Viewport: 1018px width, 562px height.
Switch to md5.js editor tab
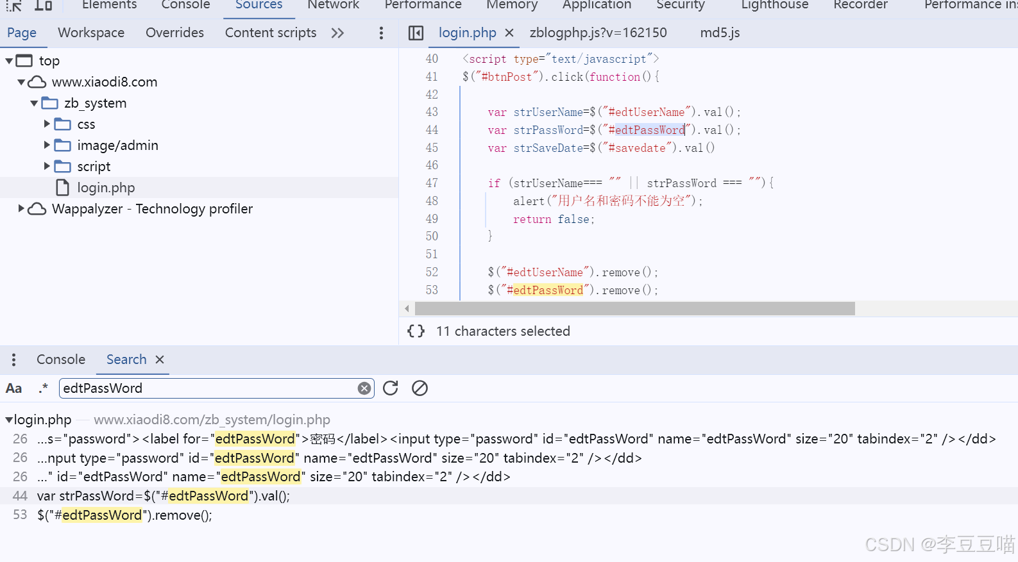point(720,33)
